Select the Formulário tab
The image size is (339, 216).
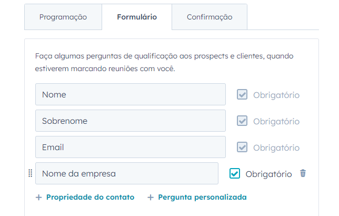point(137,17)
